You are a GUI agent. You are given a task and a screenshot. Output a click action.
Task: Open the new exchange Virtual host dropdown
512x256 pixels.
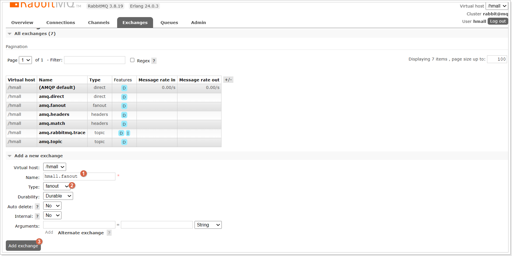tap(55, 167)
